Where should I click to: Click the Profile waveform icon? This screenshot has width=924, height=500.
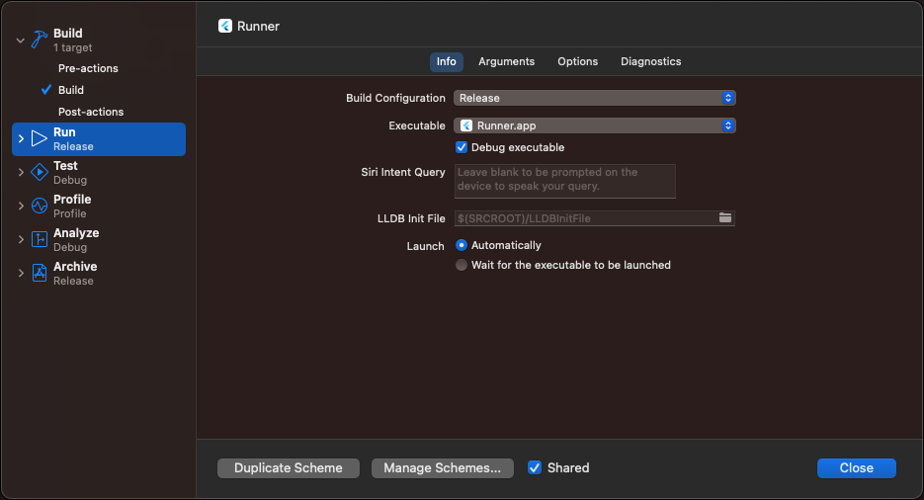tap(39, 206)
